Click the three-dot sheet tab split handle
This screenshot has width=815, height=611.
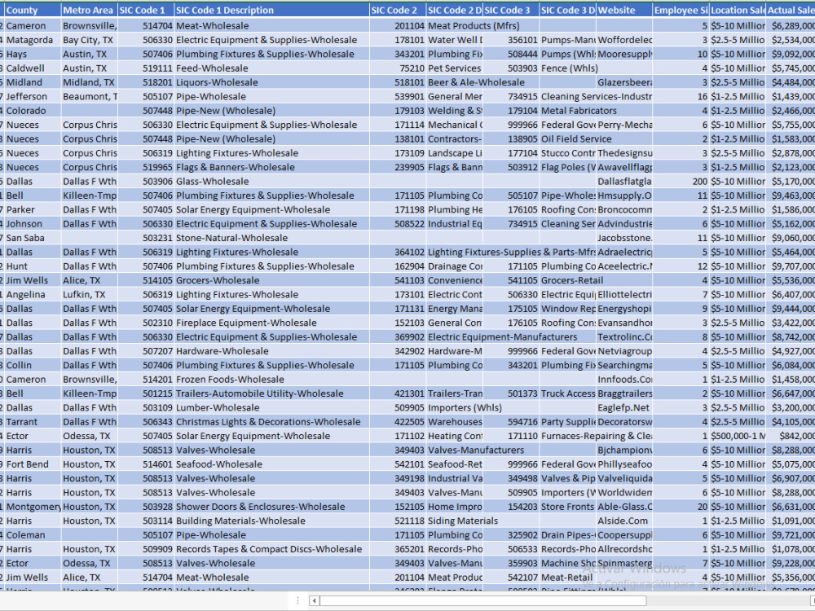coord(297,600)
